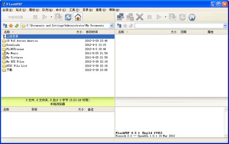The height and width of the screenshot is (144, 229).
Task: Click the date 2012-4-2 13:15
Action: click(x=95, y=45)
